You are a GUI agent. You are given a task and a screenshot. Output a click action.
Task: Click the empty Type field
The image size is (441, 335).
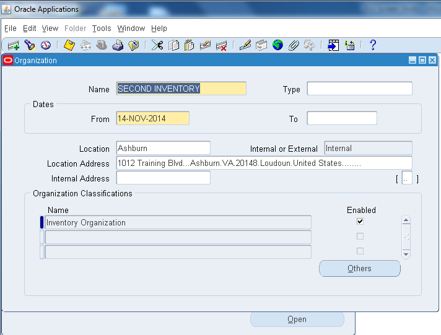[360, 89]
